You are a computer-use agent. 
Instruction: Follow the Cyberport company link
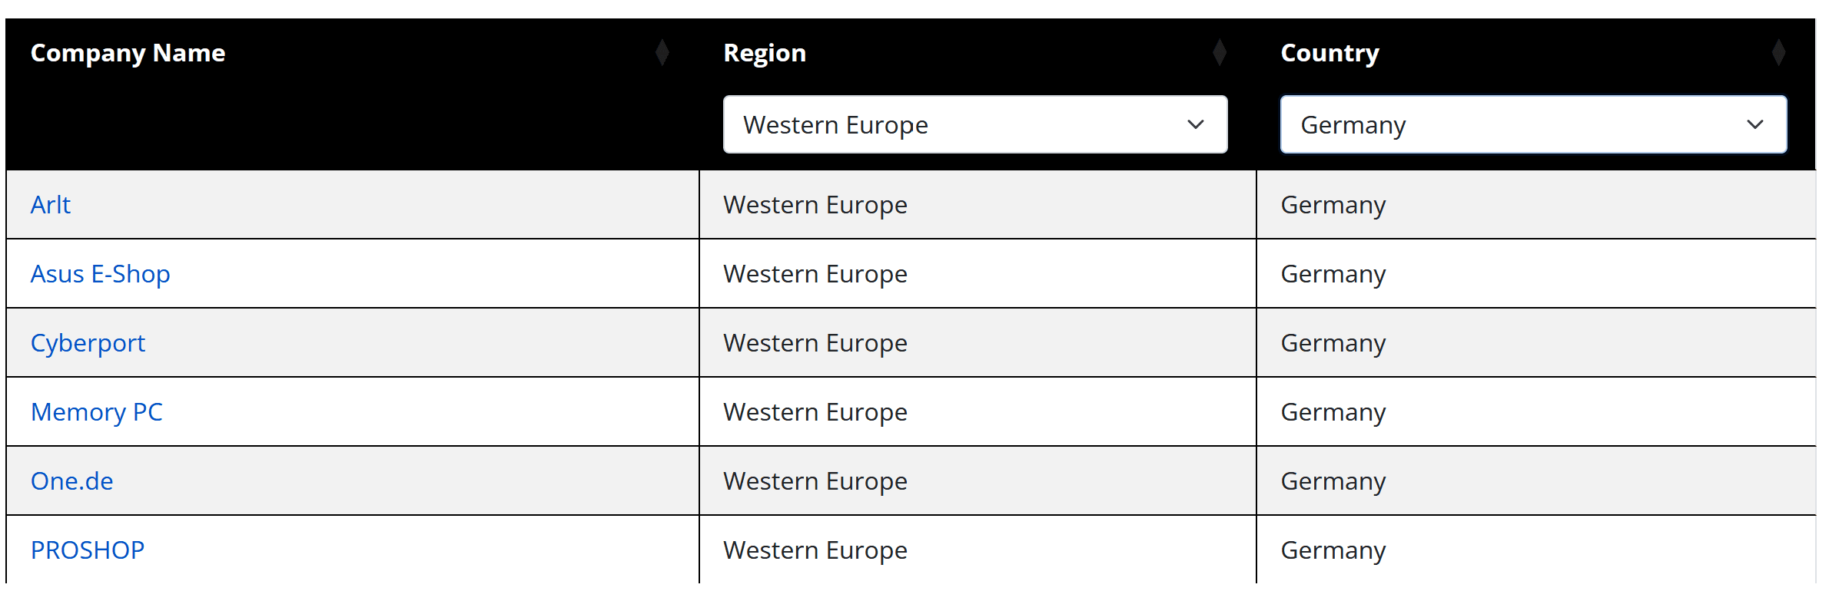click(x=88, y=343)
